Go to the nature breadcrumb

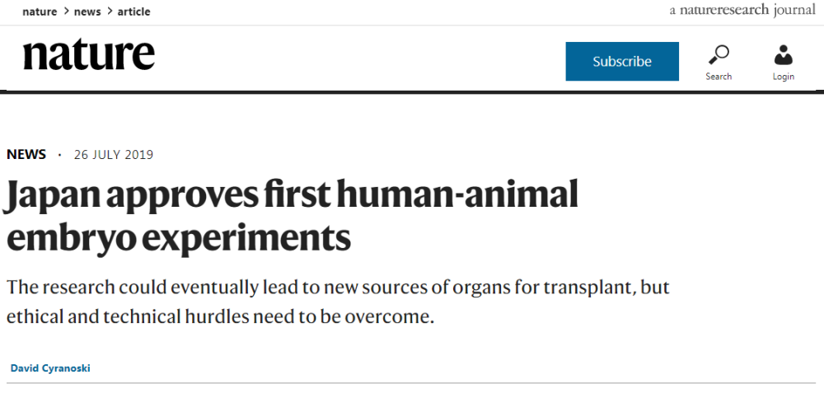pyautogui.click(x=40, y=12)
